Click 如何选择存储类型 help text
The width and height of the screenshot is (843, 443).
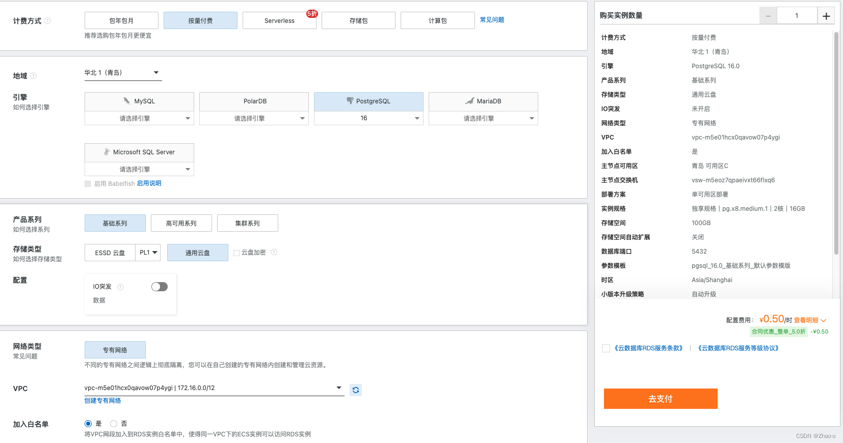tap(38, 259)
